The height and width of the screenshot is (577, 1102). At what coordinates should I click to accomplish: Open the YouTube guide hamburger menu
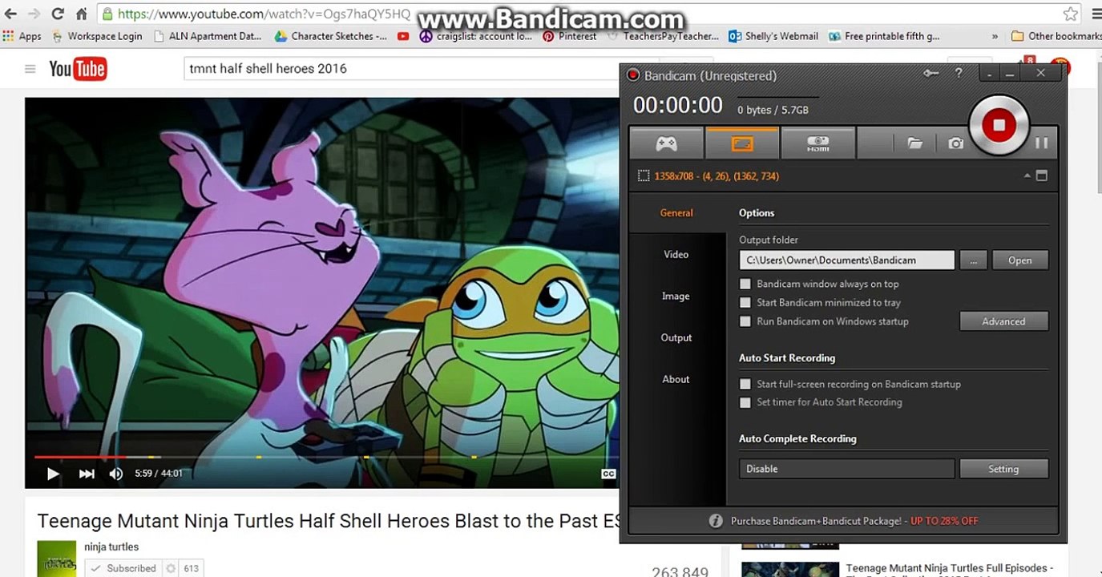point(30,69)
